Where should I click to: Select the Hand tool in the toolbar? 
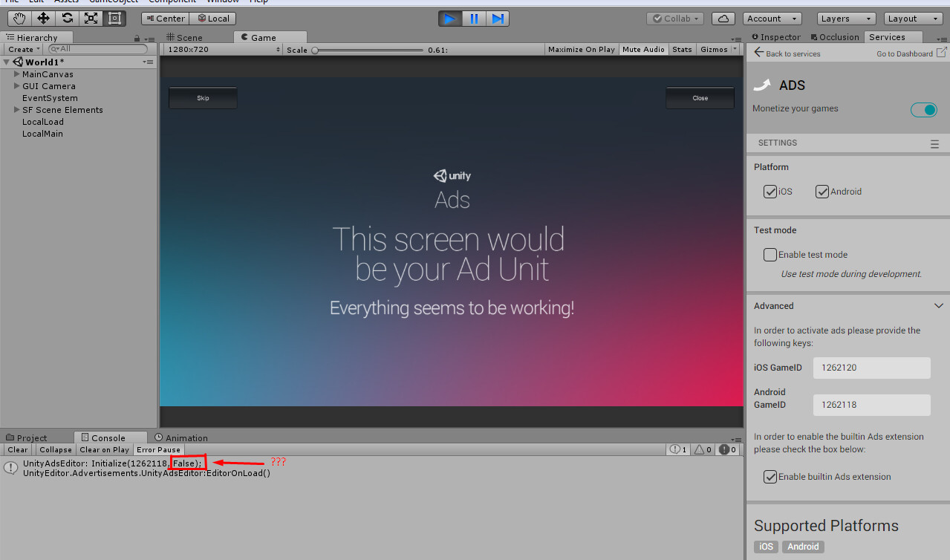point(18,18)
